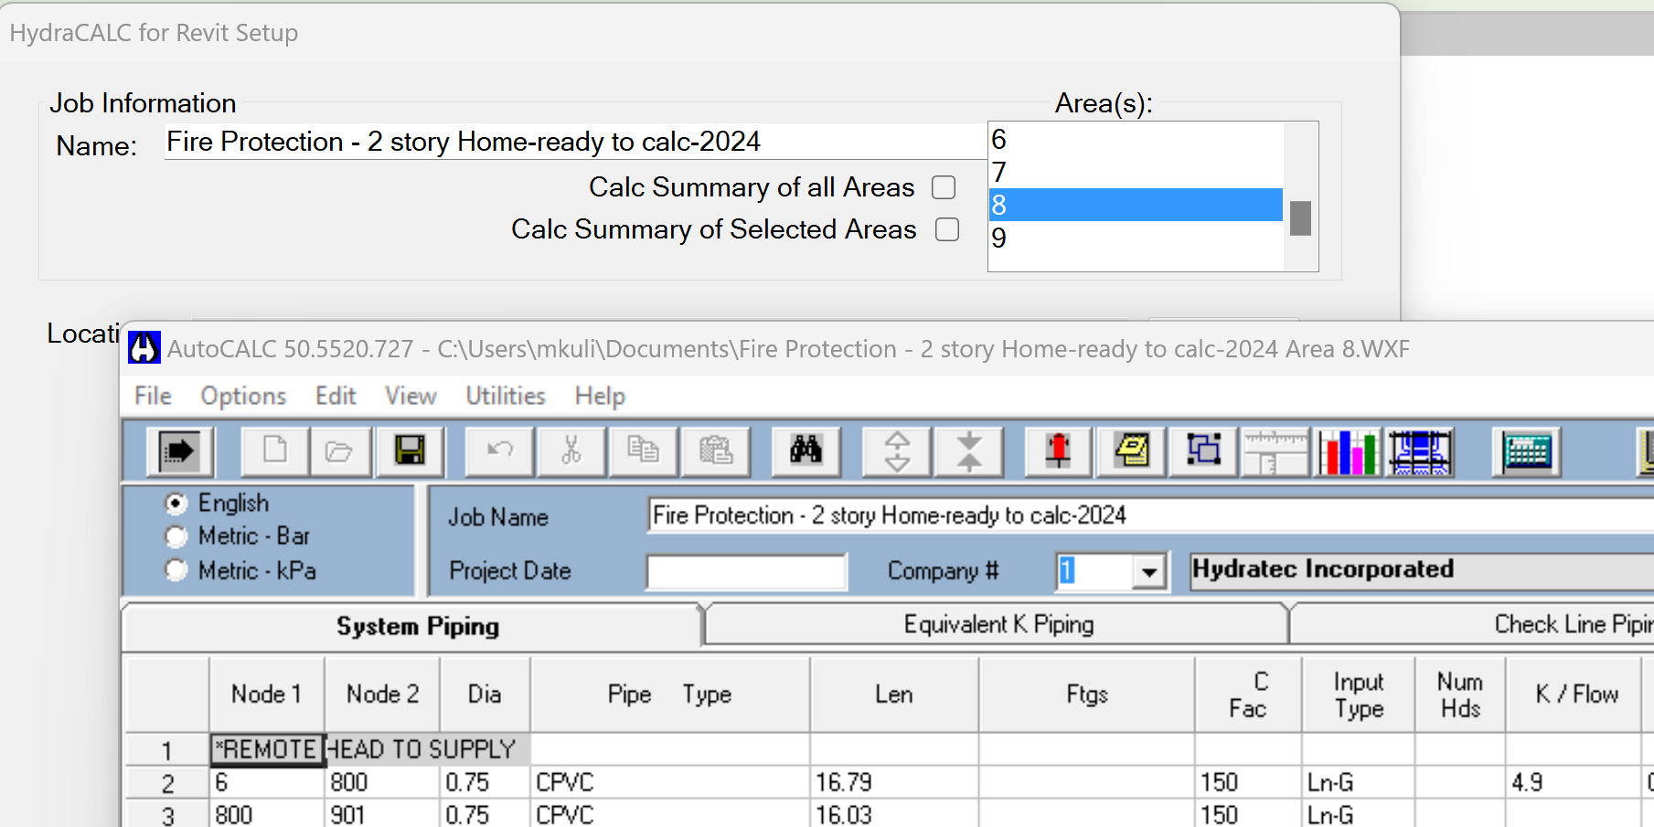Select the Metric - kPa radio button
1654x827 pixels.
coord(176,570)
